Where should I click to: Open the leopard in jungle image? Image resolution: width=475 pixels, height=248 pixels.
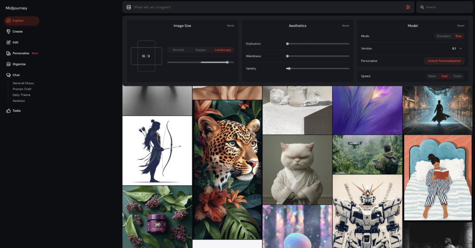pos(227,170)
